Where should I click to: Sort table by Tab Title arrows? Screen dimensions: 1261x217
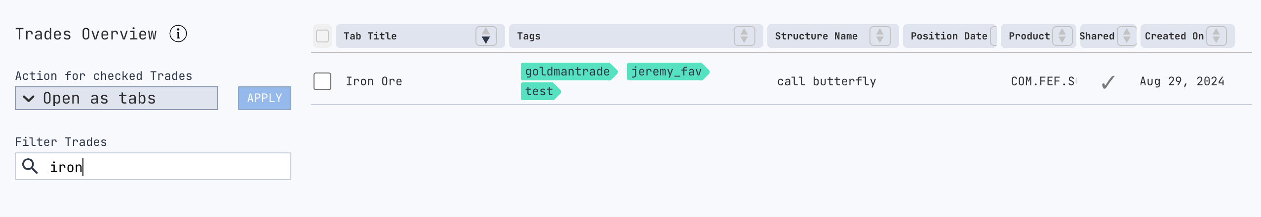(x=486, y=36)
